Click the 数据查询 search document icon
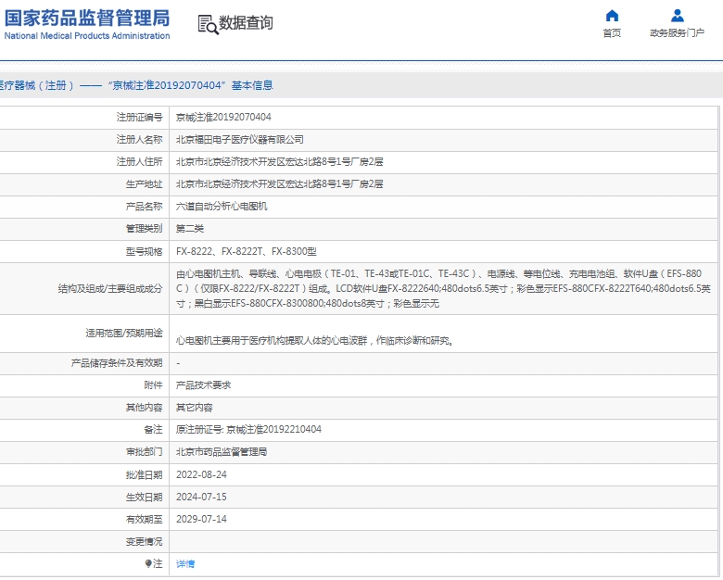Viewport: 723px width, 580px height. [x=208, y=25]
